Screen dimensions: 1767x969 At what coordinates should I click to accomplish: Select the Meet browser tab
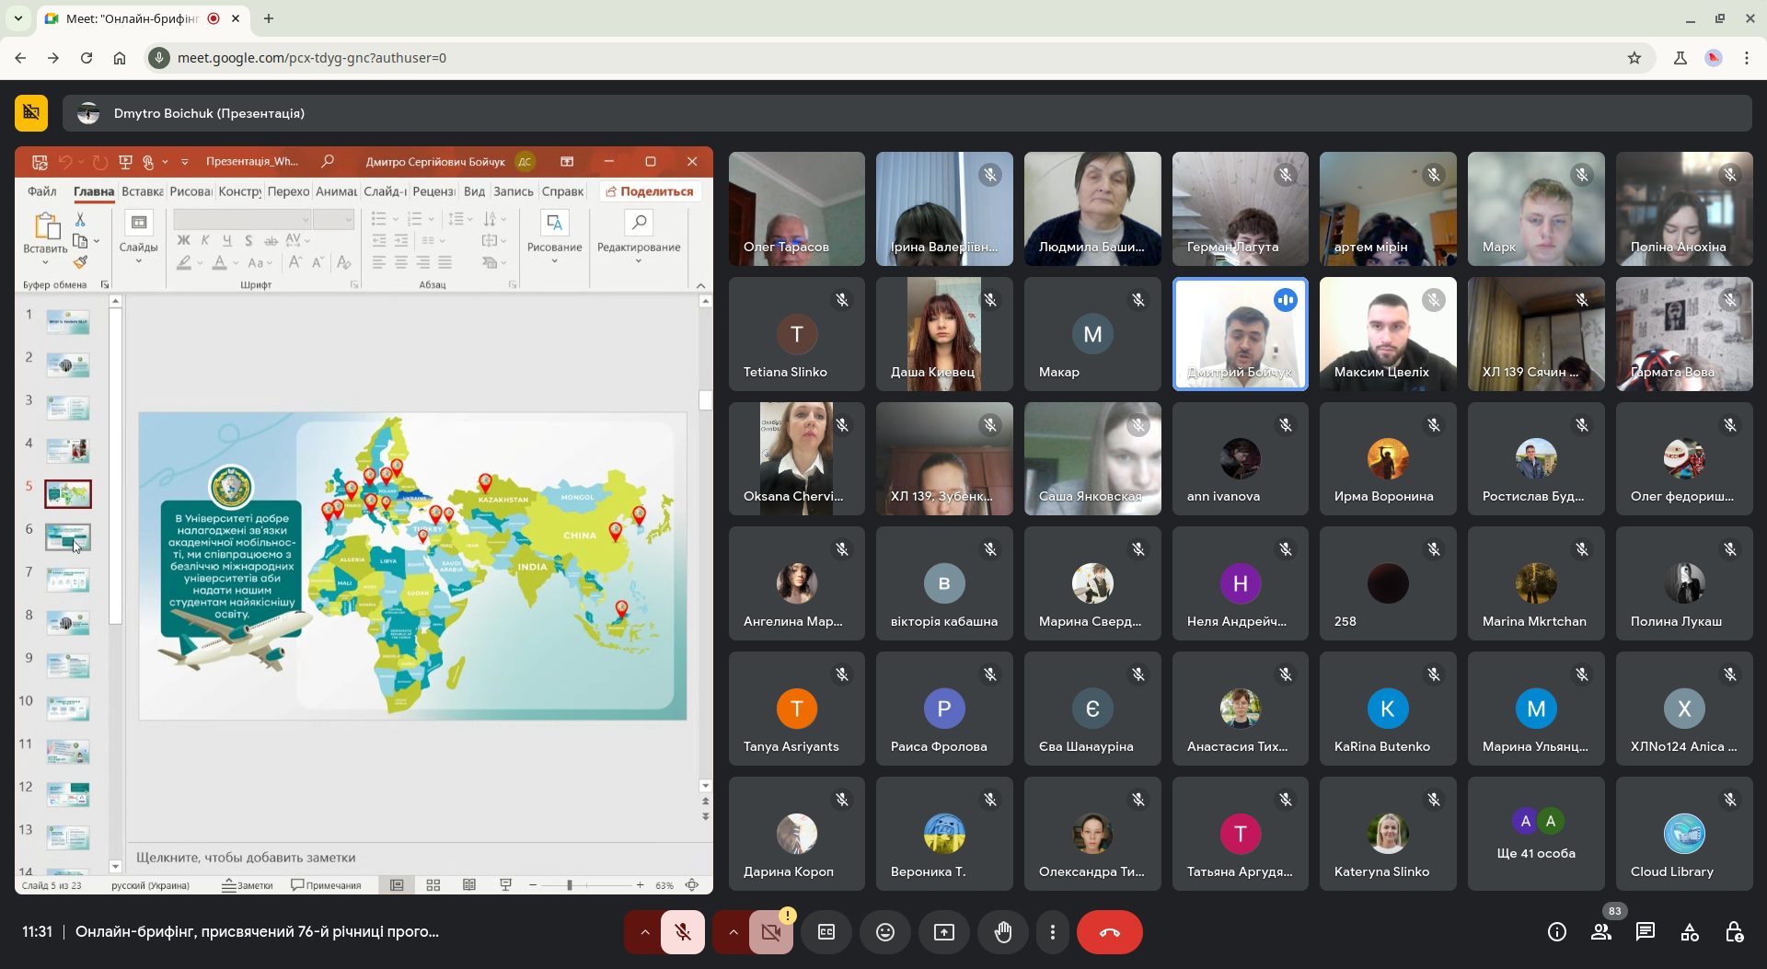coord(133,18)
